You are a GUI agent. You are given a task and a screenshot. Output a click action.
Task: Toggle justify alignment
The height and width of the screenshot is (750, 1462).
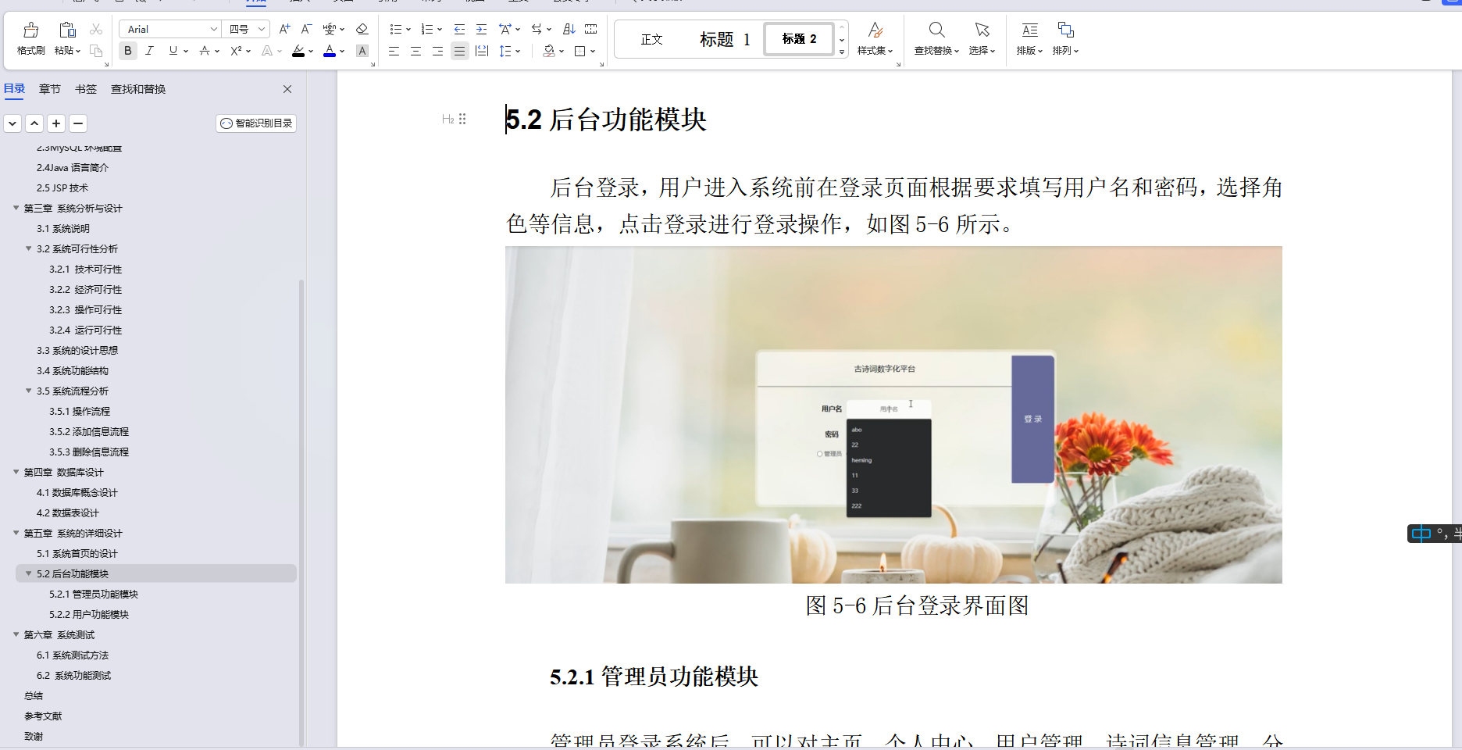459,51
